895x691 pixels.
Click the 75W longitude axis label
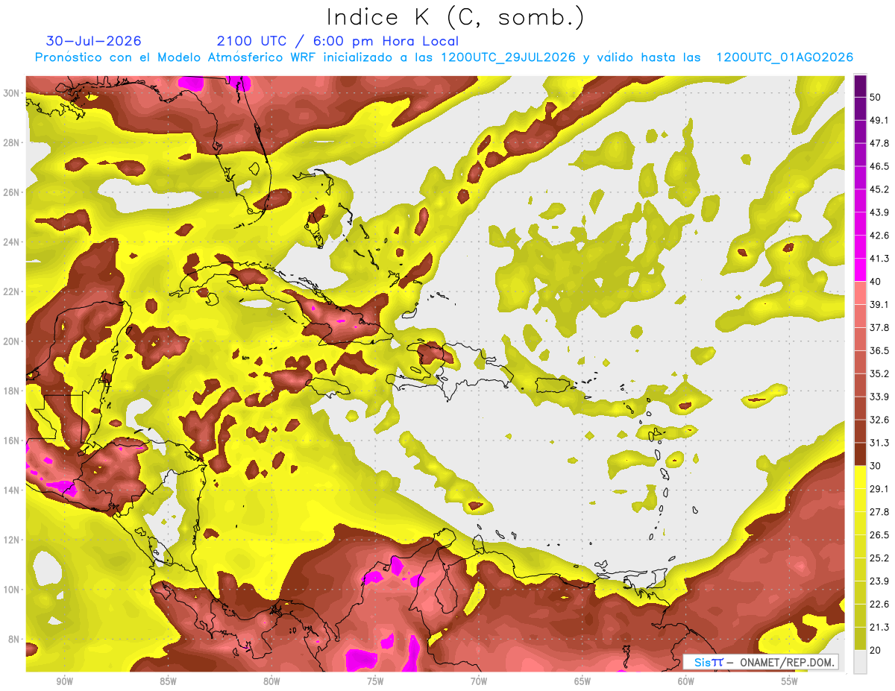pos(375,681)
